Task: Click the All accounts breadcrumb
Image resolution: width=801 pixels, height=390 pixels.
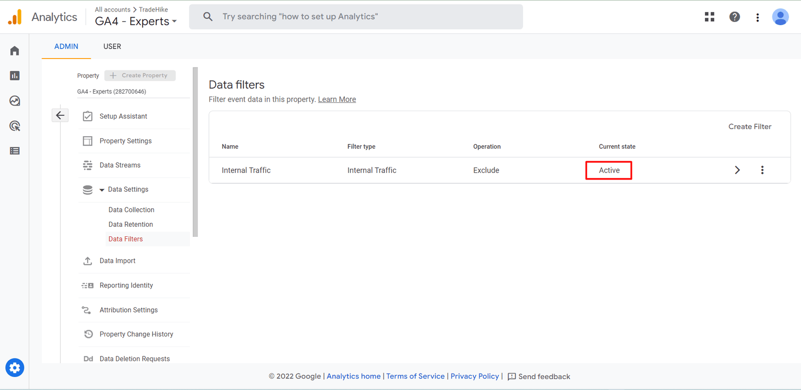Action: tap(113, 10)
